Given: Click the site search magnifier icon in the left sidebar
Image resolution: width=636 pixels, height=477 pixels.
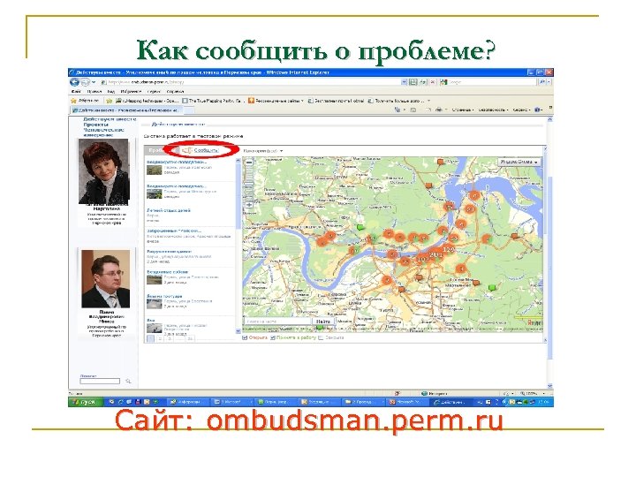Looking at the screenshot, I should pyautogui.click(x=128, y=382).
